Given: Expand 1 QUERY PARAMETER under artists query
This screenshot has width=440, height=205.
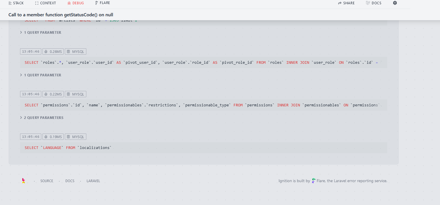Looking at the screenshot, I should pyautogui.click(x=40, y=33).
